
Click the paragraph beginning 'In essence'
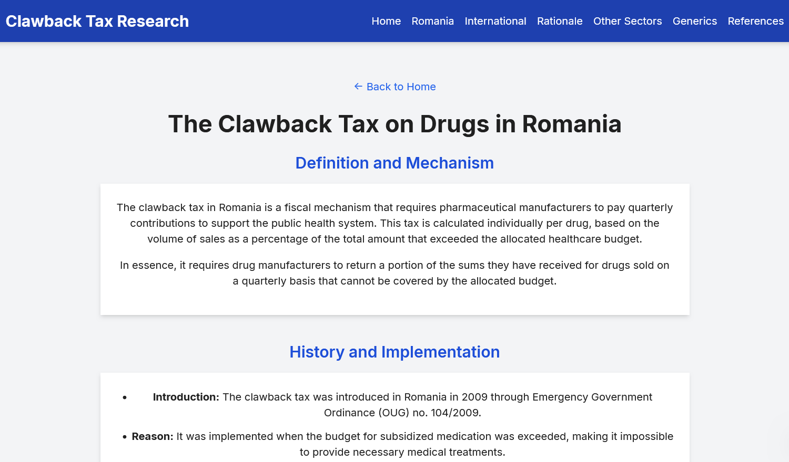(394, 273)
